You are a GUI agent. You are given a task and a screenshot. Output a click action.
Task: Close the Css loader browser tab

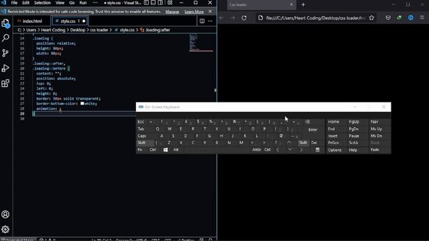(x=291, y=5)
